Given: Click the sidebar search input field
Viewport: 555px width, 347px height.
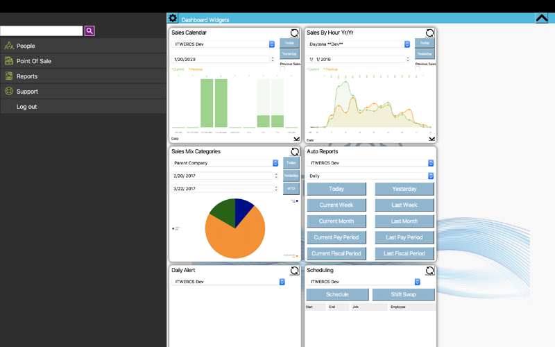Looking at the screenshot, I should [x=42, y=31].
